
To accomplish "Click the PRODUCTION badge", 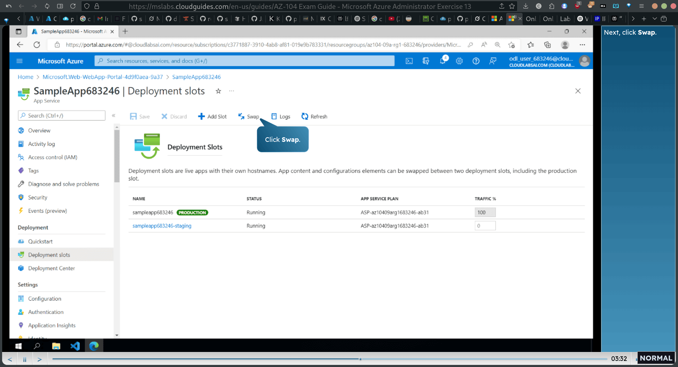I will 192,213.
